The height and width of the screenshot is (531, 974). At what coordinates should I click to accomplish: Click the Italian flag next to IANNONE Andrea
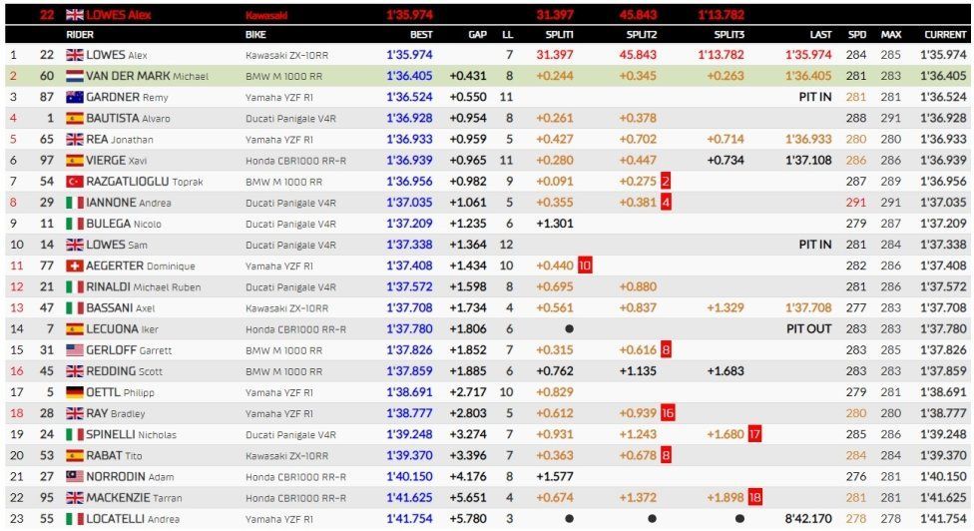[x=75, y=203]
